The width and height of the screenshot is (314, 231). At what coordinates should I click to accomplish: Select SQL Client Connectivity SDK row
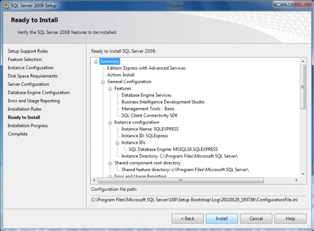[150, 116]
